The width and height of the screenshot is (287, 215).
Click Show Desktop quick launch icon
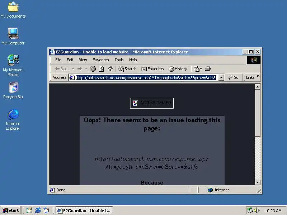click(29, 211)
